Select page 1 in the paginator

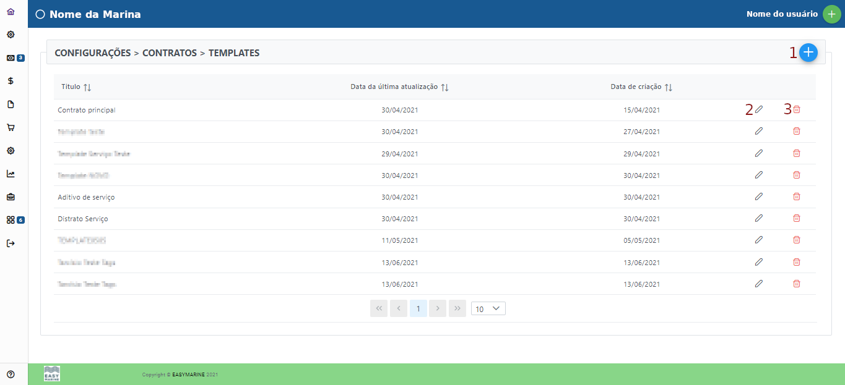418,308
